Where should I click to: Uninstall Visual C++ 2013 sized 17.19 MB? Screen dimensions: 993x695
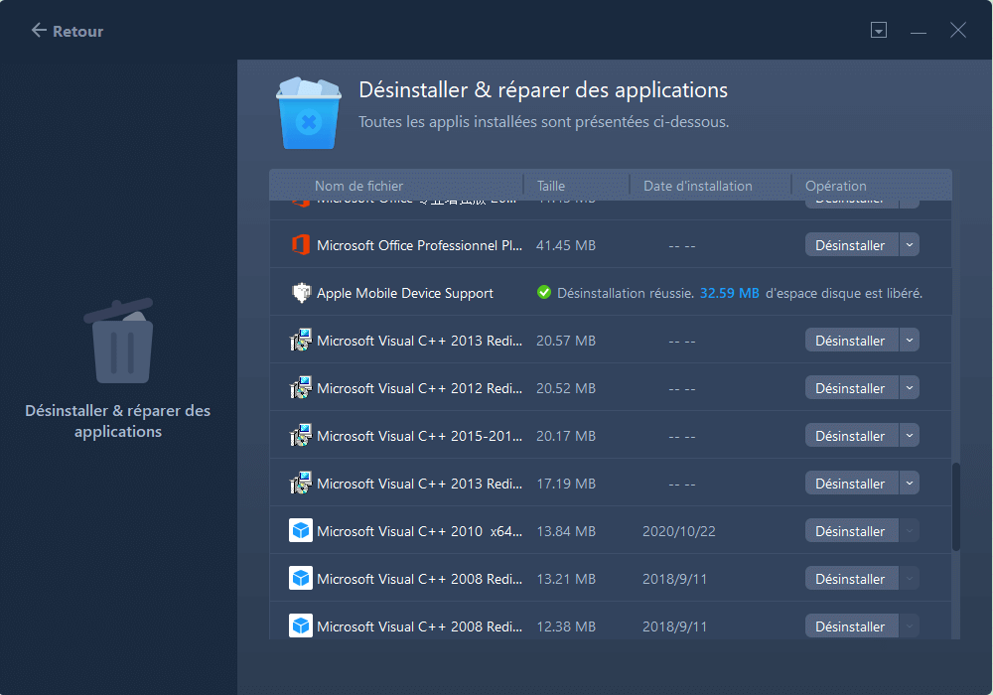[x=851, y=484]
